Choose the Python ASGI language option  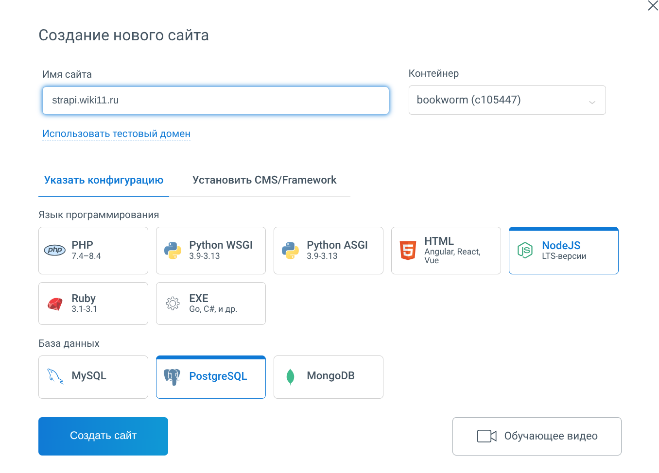coord(329,251)
